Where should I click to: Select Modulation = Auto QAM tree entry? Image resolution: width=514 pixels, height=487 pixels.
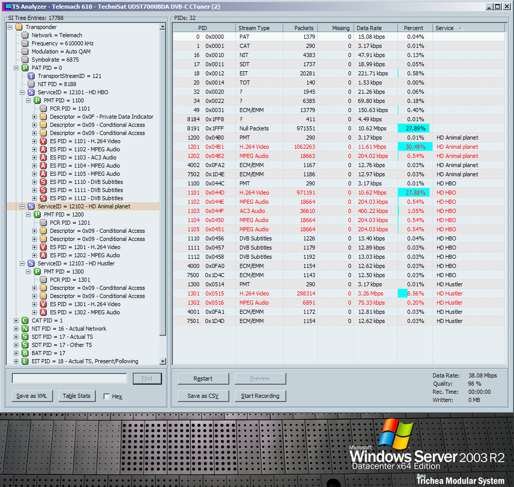tap(61, 51)
